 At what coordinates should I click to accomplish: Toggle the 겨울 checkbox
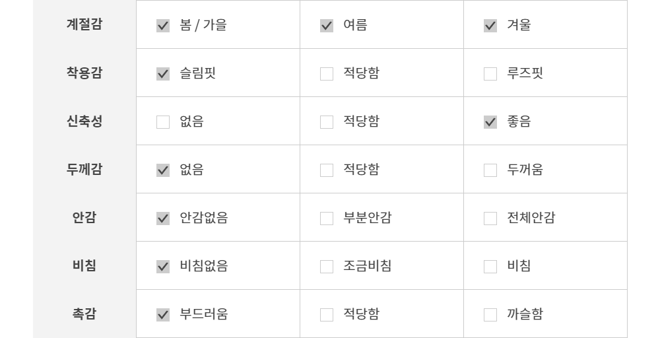pos(490,26)
